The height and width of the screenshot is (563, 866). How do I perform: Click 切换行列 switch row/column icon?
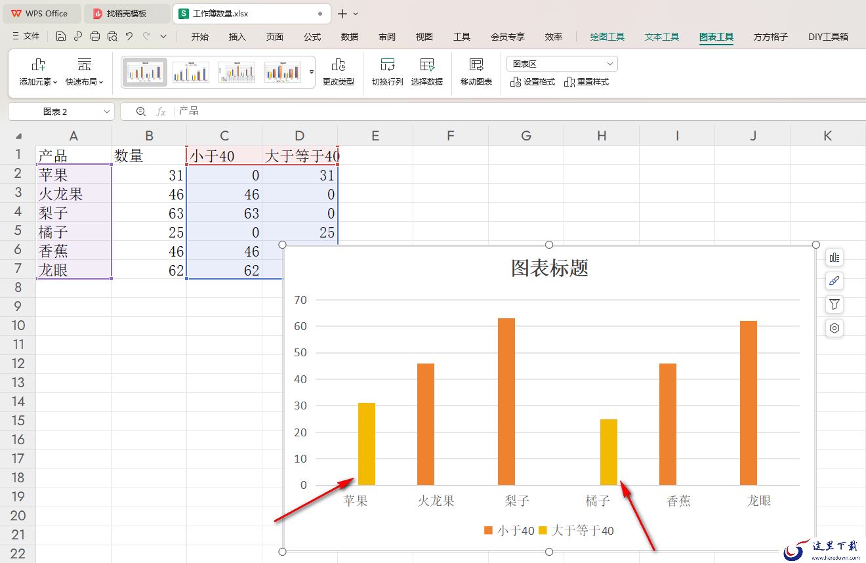tap(388, 72)
